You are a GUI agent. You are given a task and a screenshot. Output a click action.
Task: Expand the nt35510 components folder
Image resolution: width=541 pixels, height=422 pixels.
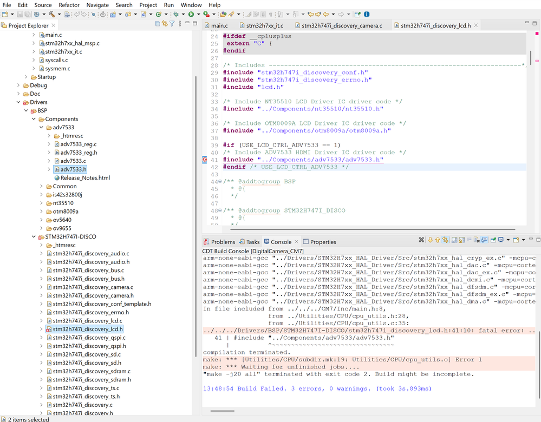[41, 203]
